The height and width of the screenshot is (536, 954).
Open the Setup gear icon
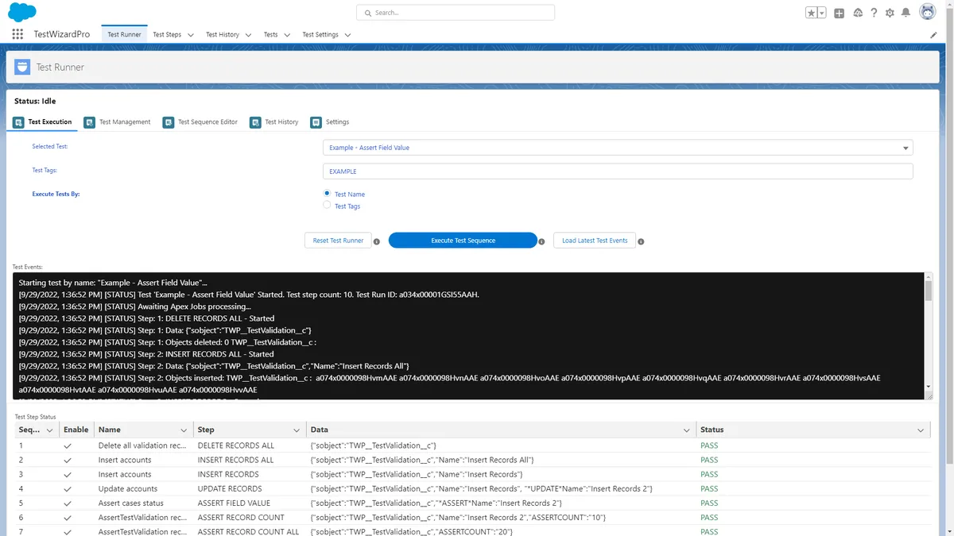click(x=890, y=13)
